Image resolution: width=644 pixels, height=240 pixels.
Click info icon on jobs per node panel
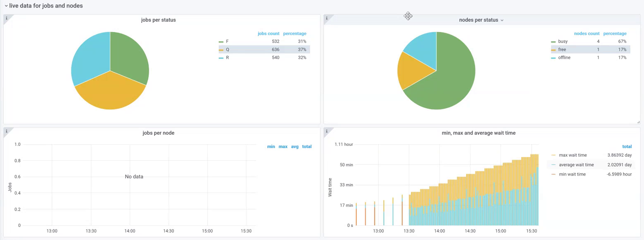point(6,131)
